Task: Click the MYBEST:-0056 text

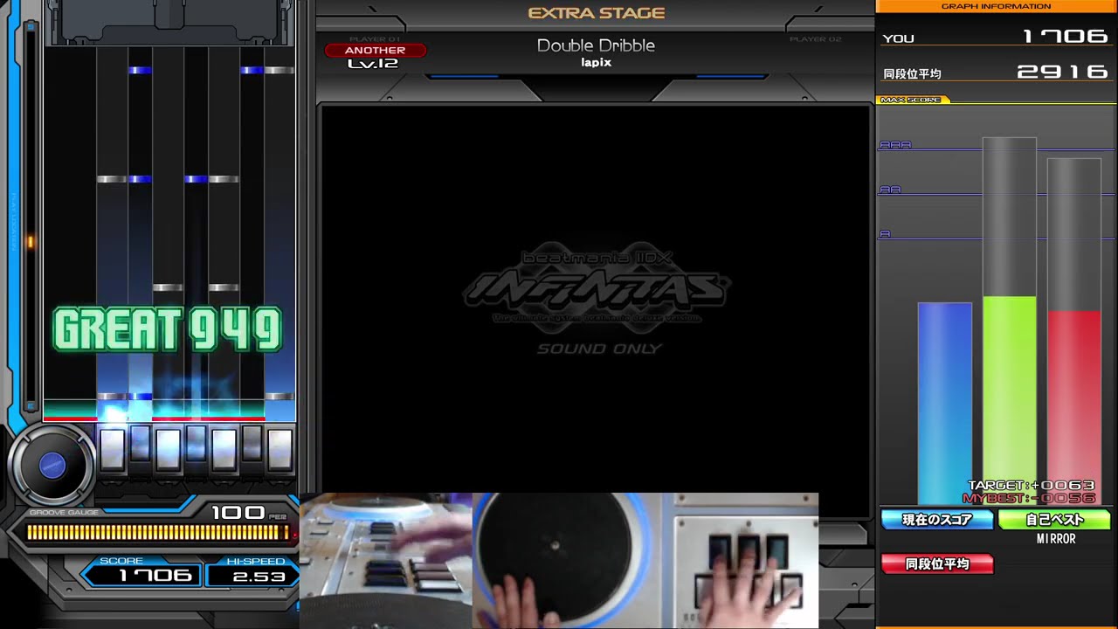Action: [1029, 498]
